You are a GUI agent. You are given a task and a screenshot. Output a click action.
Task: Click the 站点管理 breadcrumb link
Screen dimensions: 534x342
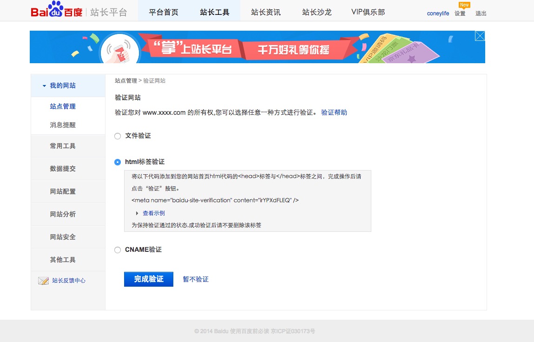pos(125,81)
